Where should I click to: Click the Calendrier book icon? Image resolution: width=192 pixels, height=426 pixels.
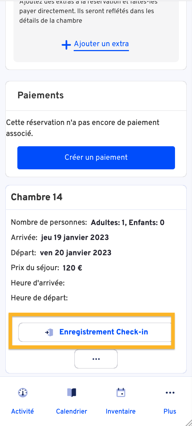72,393
